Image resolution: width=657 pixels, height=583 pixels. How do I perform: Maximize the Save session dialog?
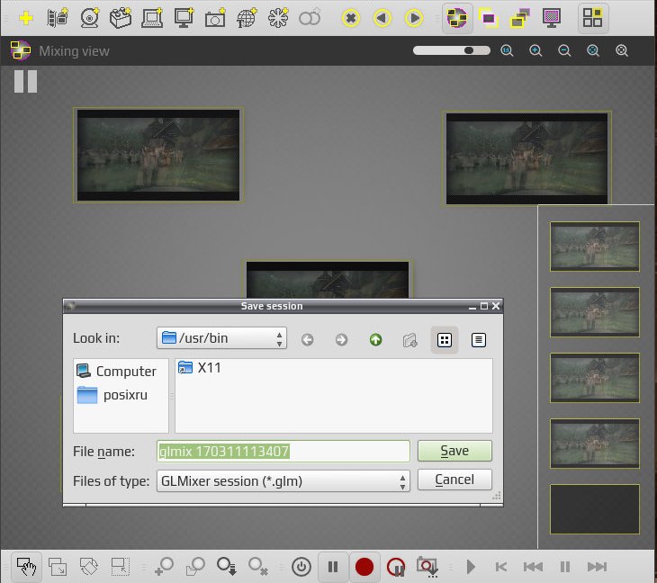point(484,306)
